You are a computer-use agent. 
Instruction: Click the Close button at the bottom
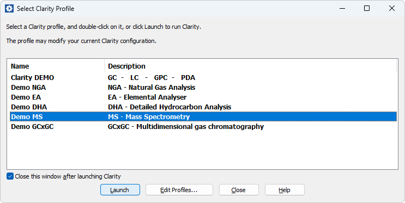click(x=239, y=190)
